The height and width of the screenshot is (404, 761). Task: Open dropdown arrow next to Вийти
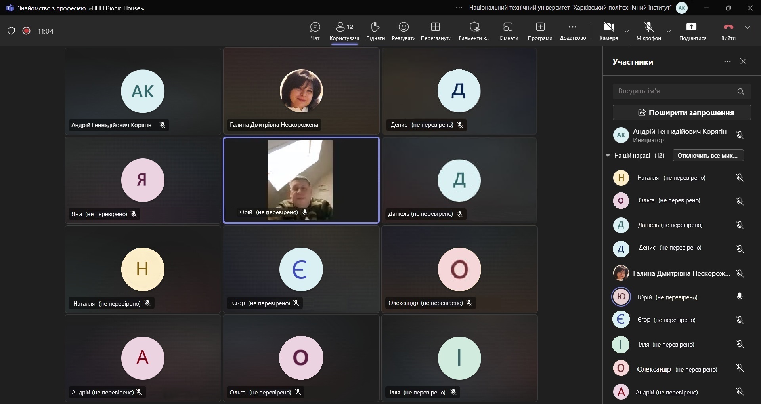[x=748, y=27]
